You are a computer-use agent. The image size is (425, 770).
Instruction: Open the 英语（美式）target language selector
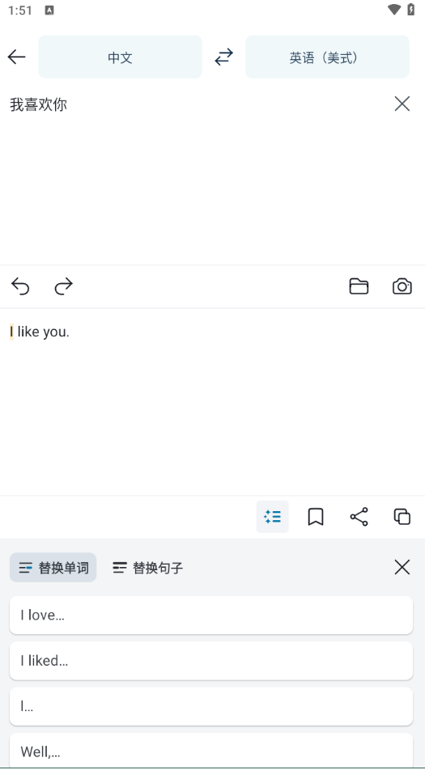[x=327, y=57]
